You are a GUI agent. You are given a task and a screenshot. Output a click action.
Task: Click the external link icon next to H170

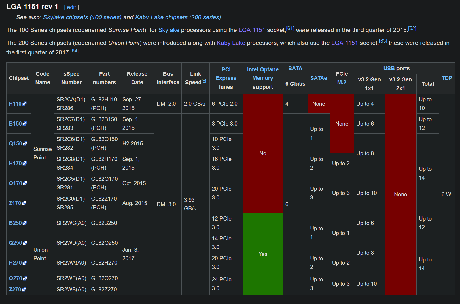tap(25, 163)
